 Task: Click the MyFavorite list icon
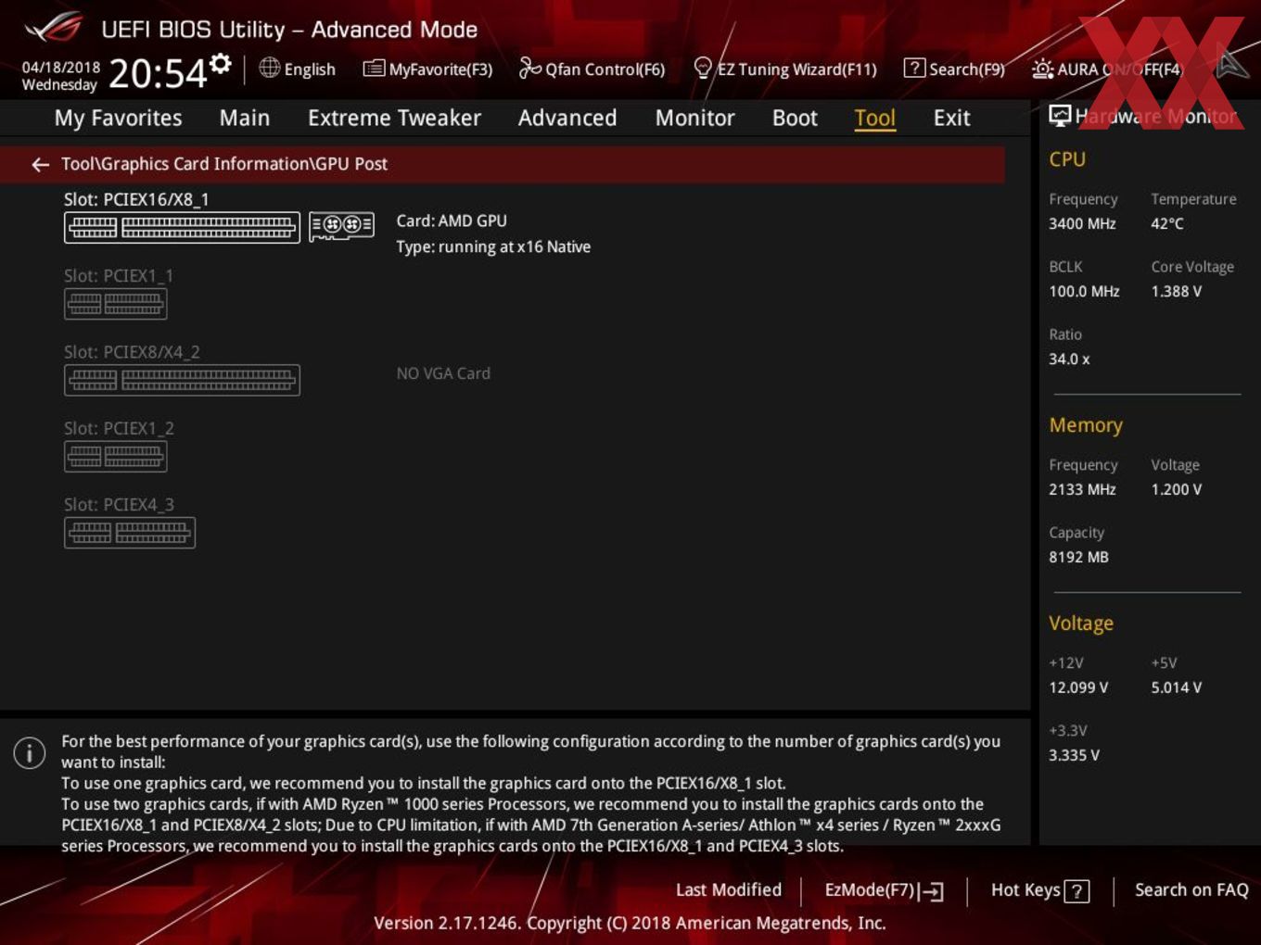[x=374, y=69]
